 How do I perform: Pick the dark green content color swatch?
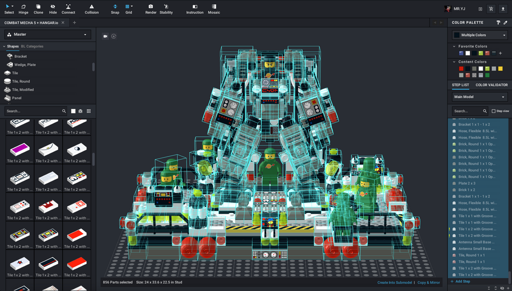487,75
